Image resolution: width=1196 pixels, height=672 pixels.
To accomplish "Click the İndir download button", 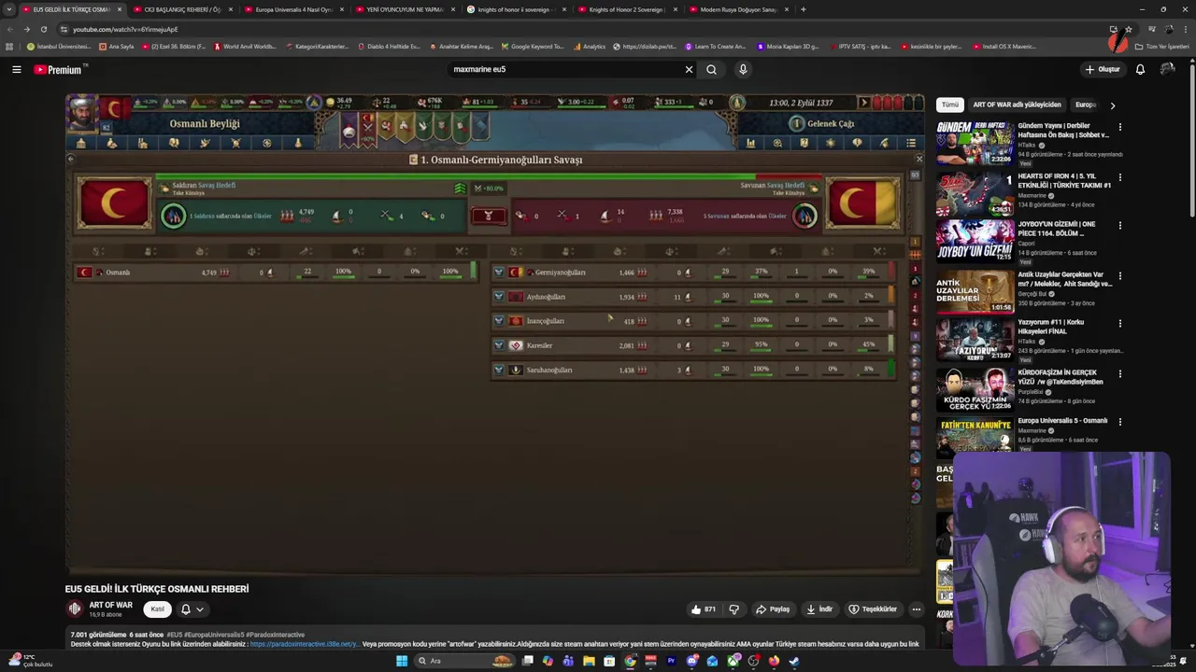I will point(819,609).
